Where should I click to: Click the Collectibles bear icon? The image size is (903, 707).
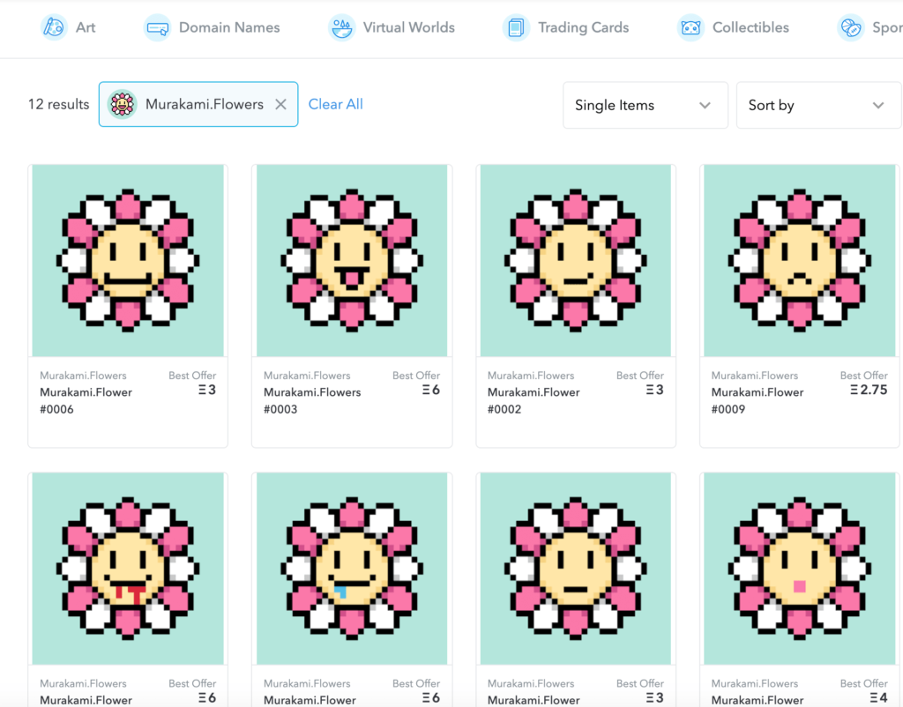[690, 27]
